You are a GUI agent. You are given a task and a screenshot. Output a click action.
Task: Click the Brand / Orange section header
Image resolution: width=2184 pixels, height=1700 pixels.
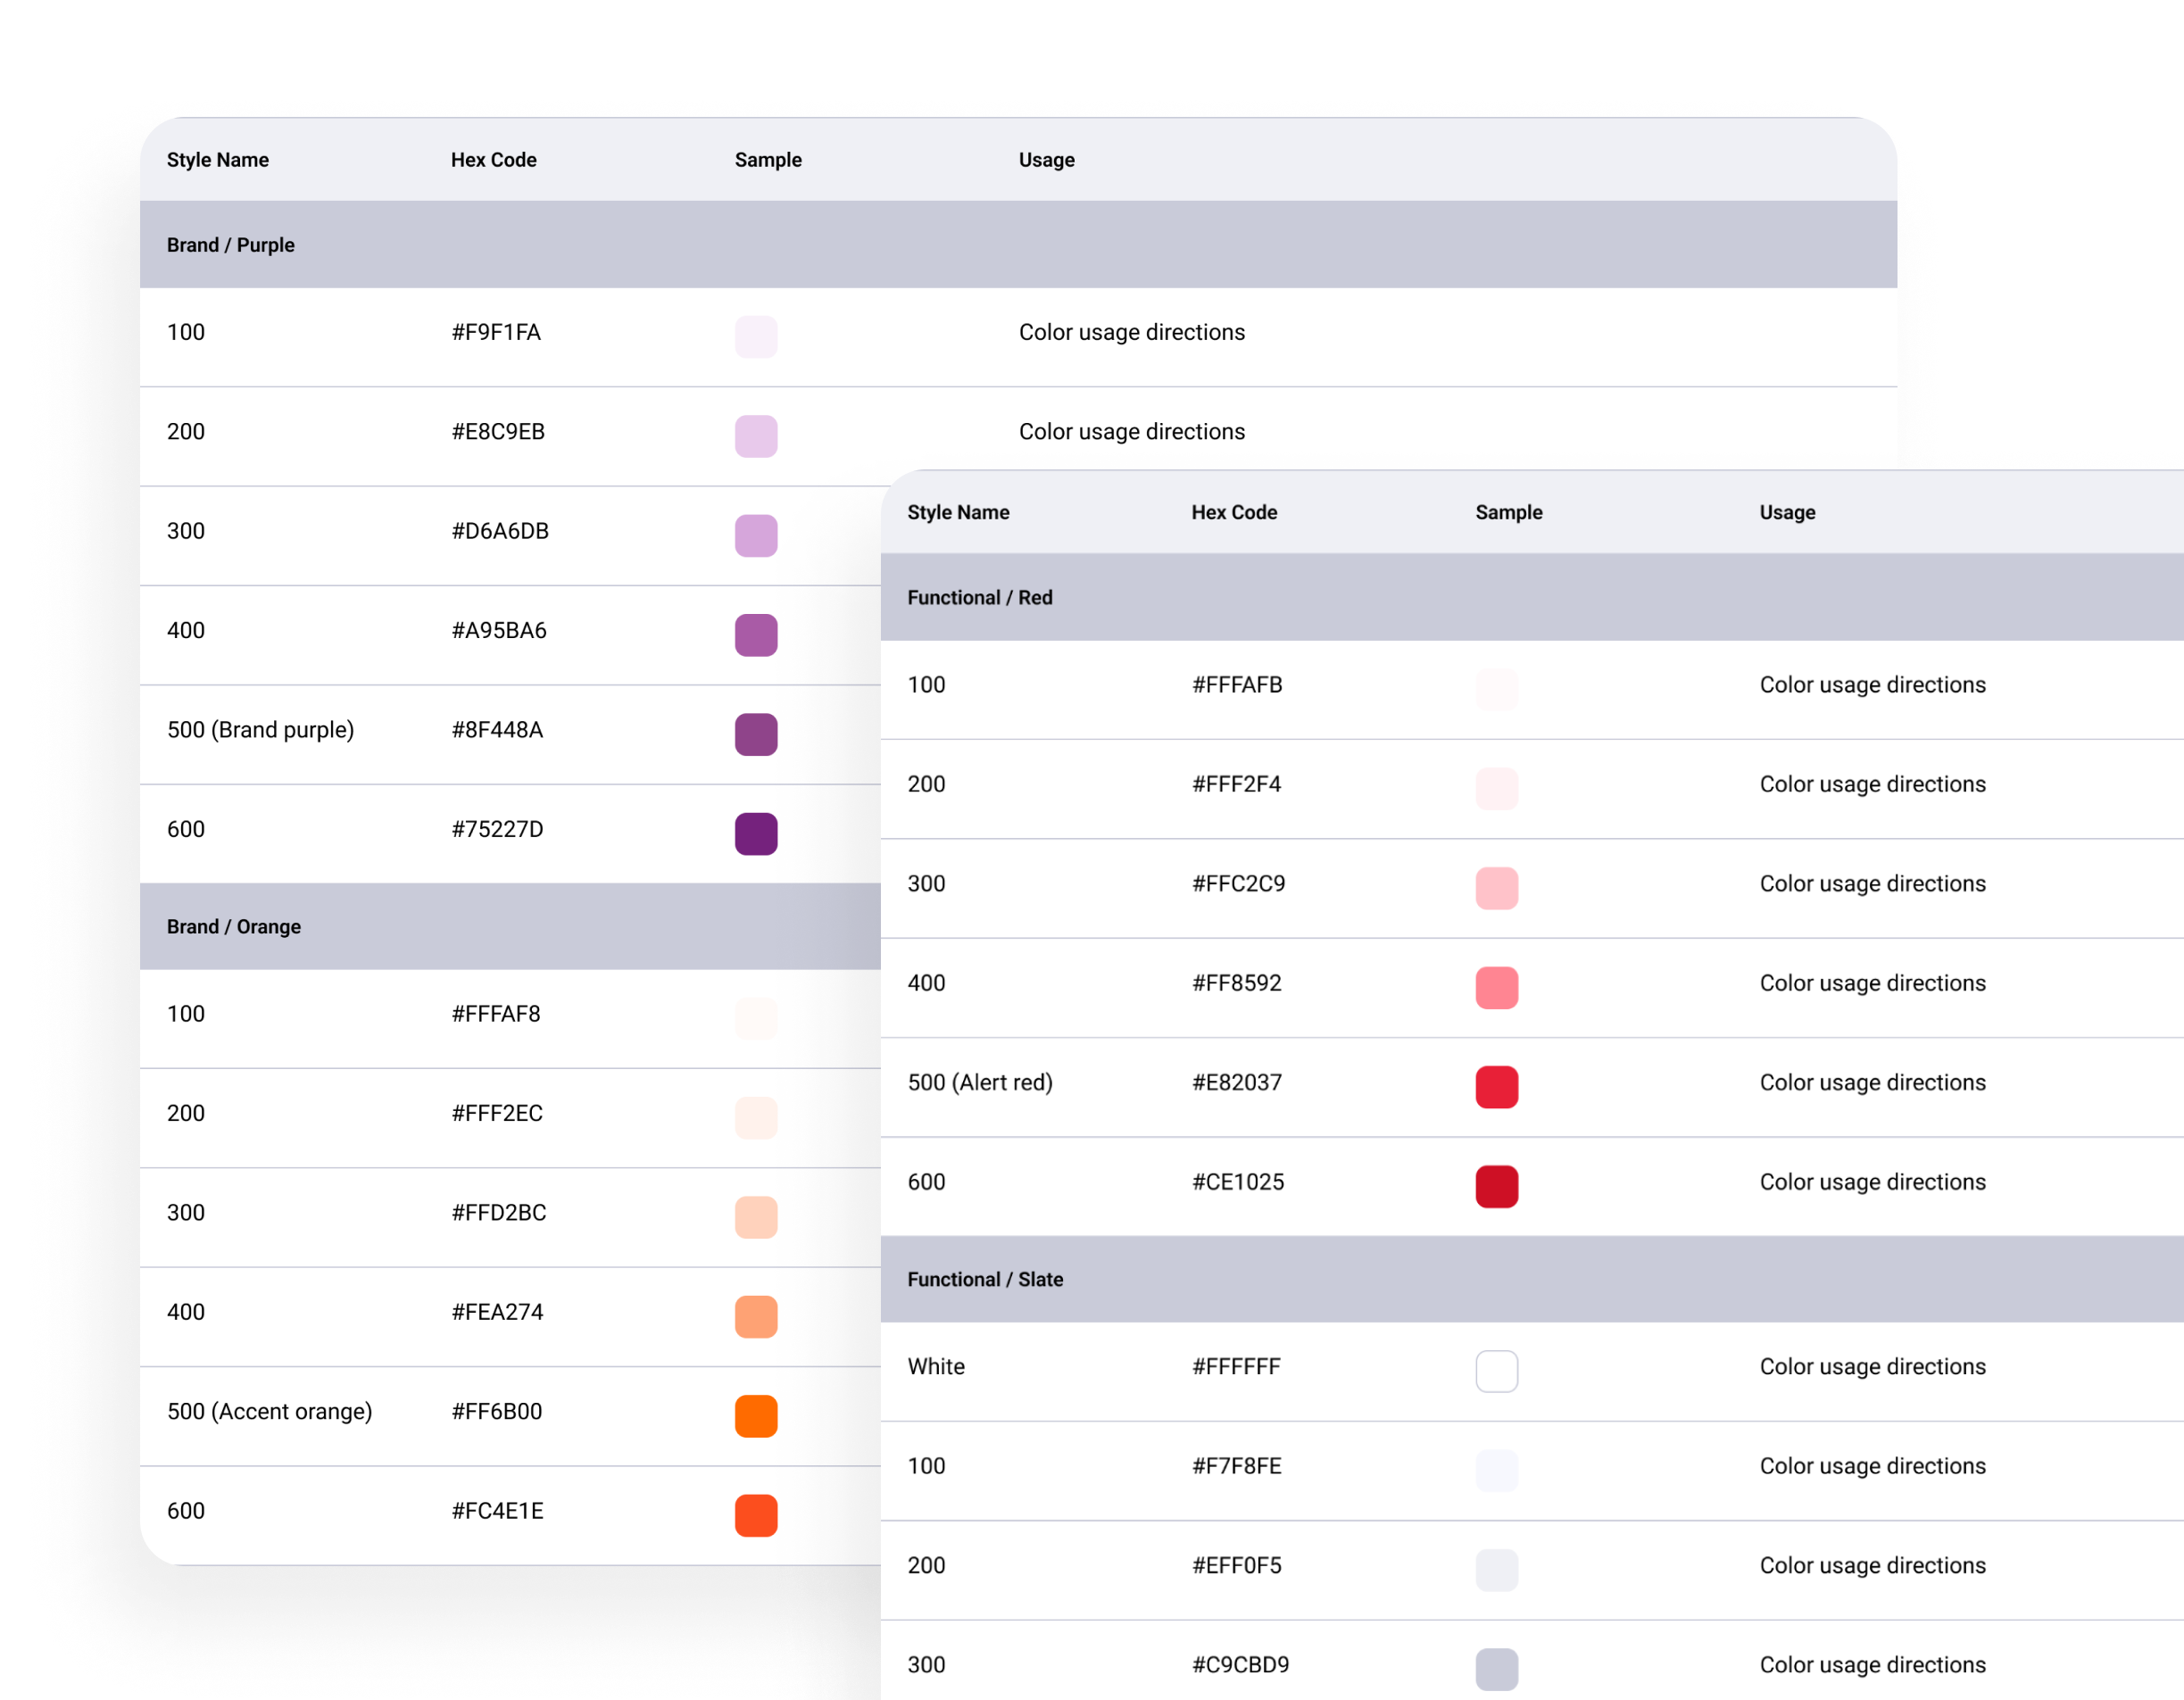pyautogui.click(x=234, y=926)
